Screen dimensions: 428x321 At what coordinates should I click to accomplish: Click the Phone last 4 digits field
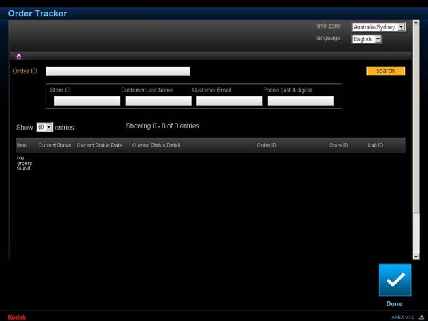[300, 101]
